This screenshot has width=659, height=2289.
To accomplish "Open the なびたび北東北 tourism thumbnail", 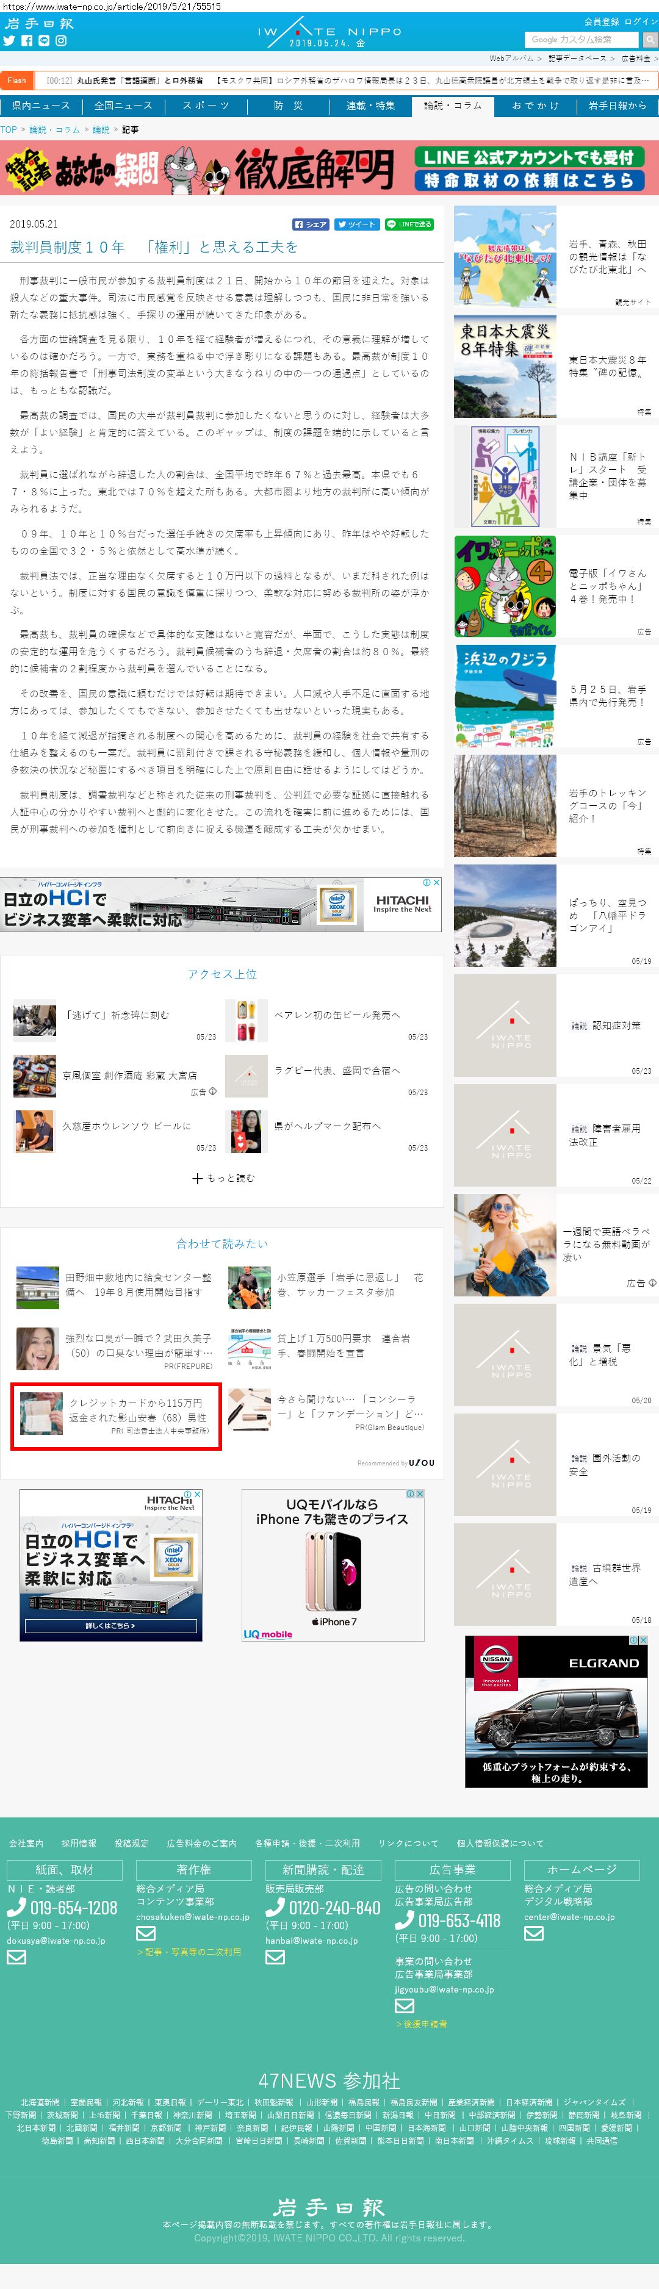I will pos(505,257).
